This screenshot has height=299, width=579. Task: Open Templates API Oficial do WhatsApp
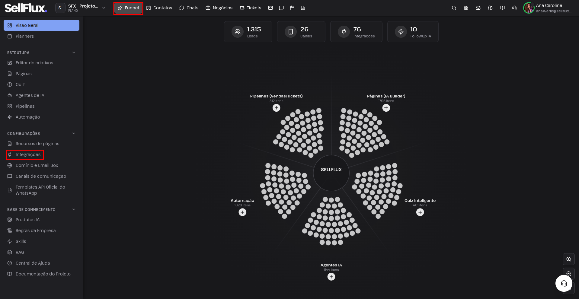click(x=42, y=190)
